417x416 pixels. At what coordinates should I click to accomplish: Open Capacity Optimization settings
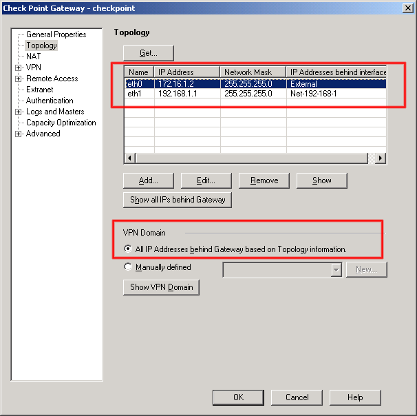click(x=61, y=123)
